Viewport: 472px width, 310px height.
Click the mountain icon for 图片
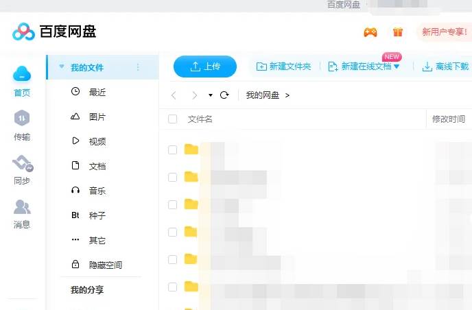(75, 116)
